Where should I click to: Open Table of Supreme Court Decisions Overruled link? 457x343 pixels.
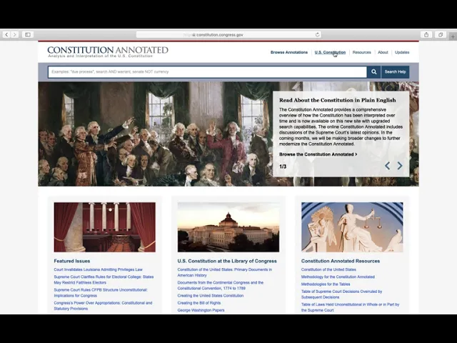coord(341,294)
